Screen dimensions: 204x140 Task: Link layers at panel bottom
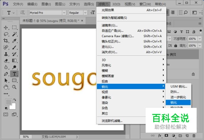[153, 136]
